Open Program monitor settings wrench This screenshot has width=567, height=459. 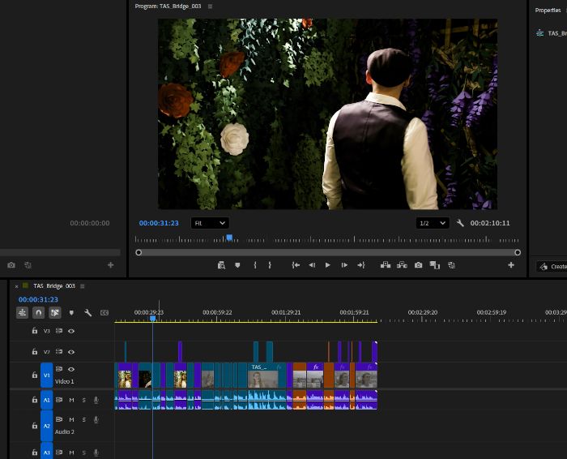(460, 223)
